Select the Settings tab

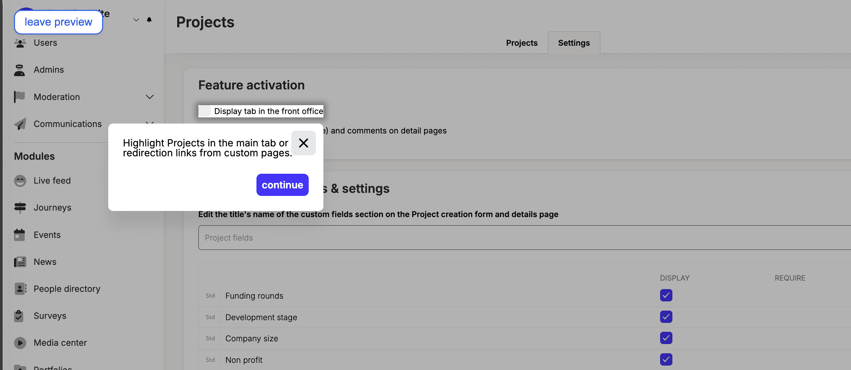574,43
